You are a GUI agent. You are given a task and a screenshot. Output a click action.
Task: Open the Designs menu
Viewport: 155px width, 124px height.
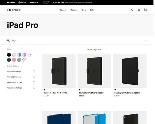[74, 10]
